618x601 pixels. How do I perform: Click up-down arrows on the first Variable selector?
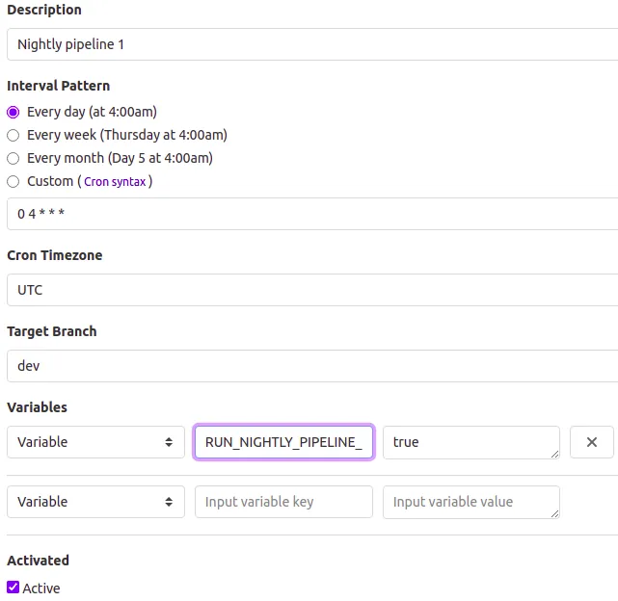tap(169, 442)
